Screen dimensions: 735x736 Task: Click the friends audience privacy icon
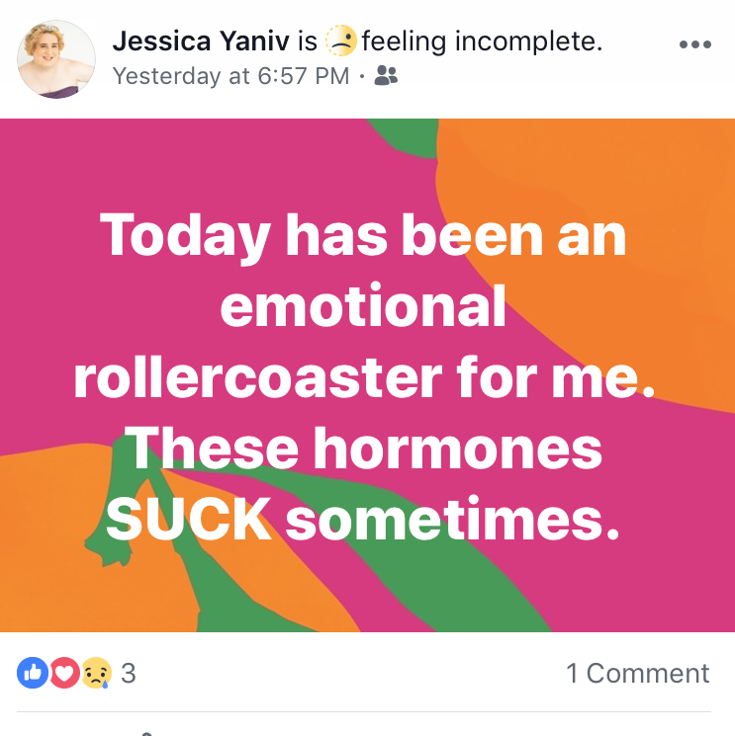pos(386,75)
